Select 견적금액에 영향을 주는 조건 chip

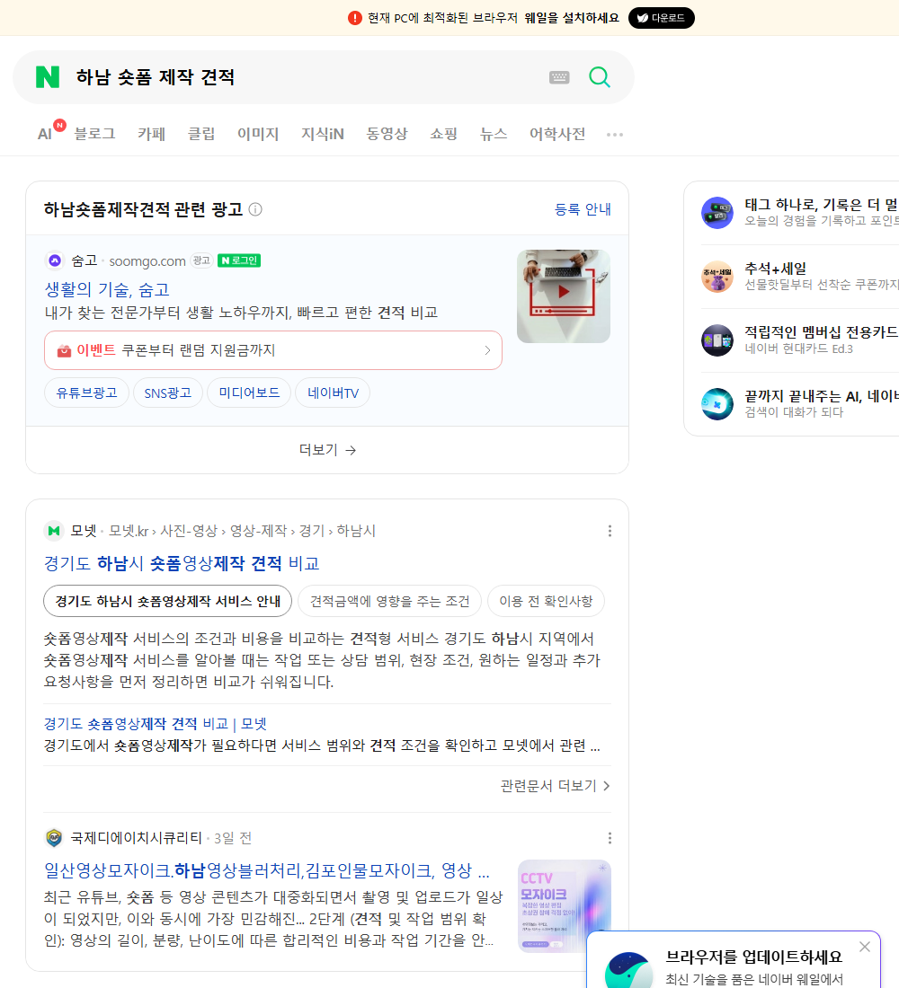tap(390, 601)
